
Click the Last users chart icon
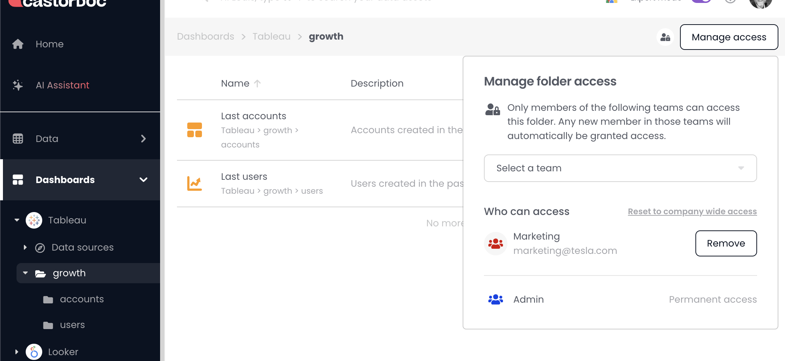[x=194, y=183]
